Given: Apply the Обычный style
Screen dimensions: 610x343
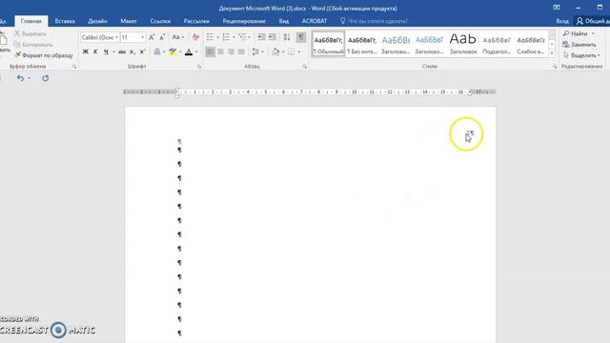Looking at the screenshot, I should pyautogui.click(x=328, y=45).
